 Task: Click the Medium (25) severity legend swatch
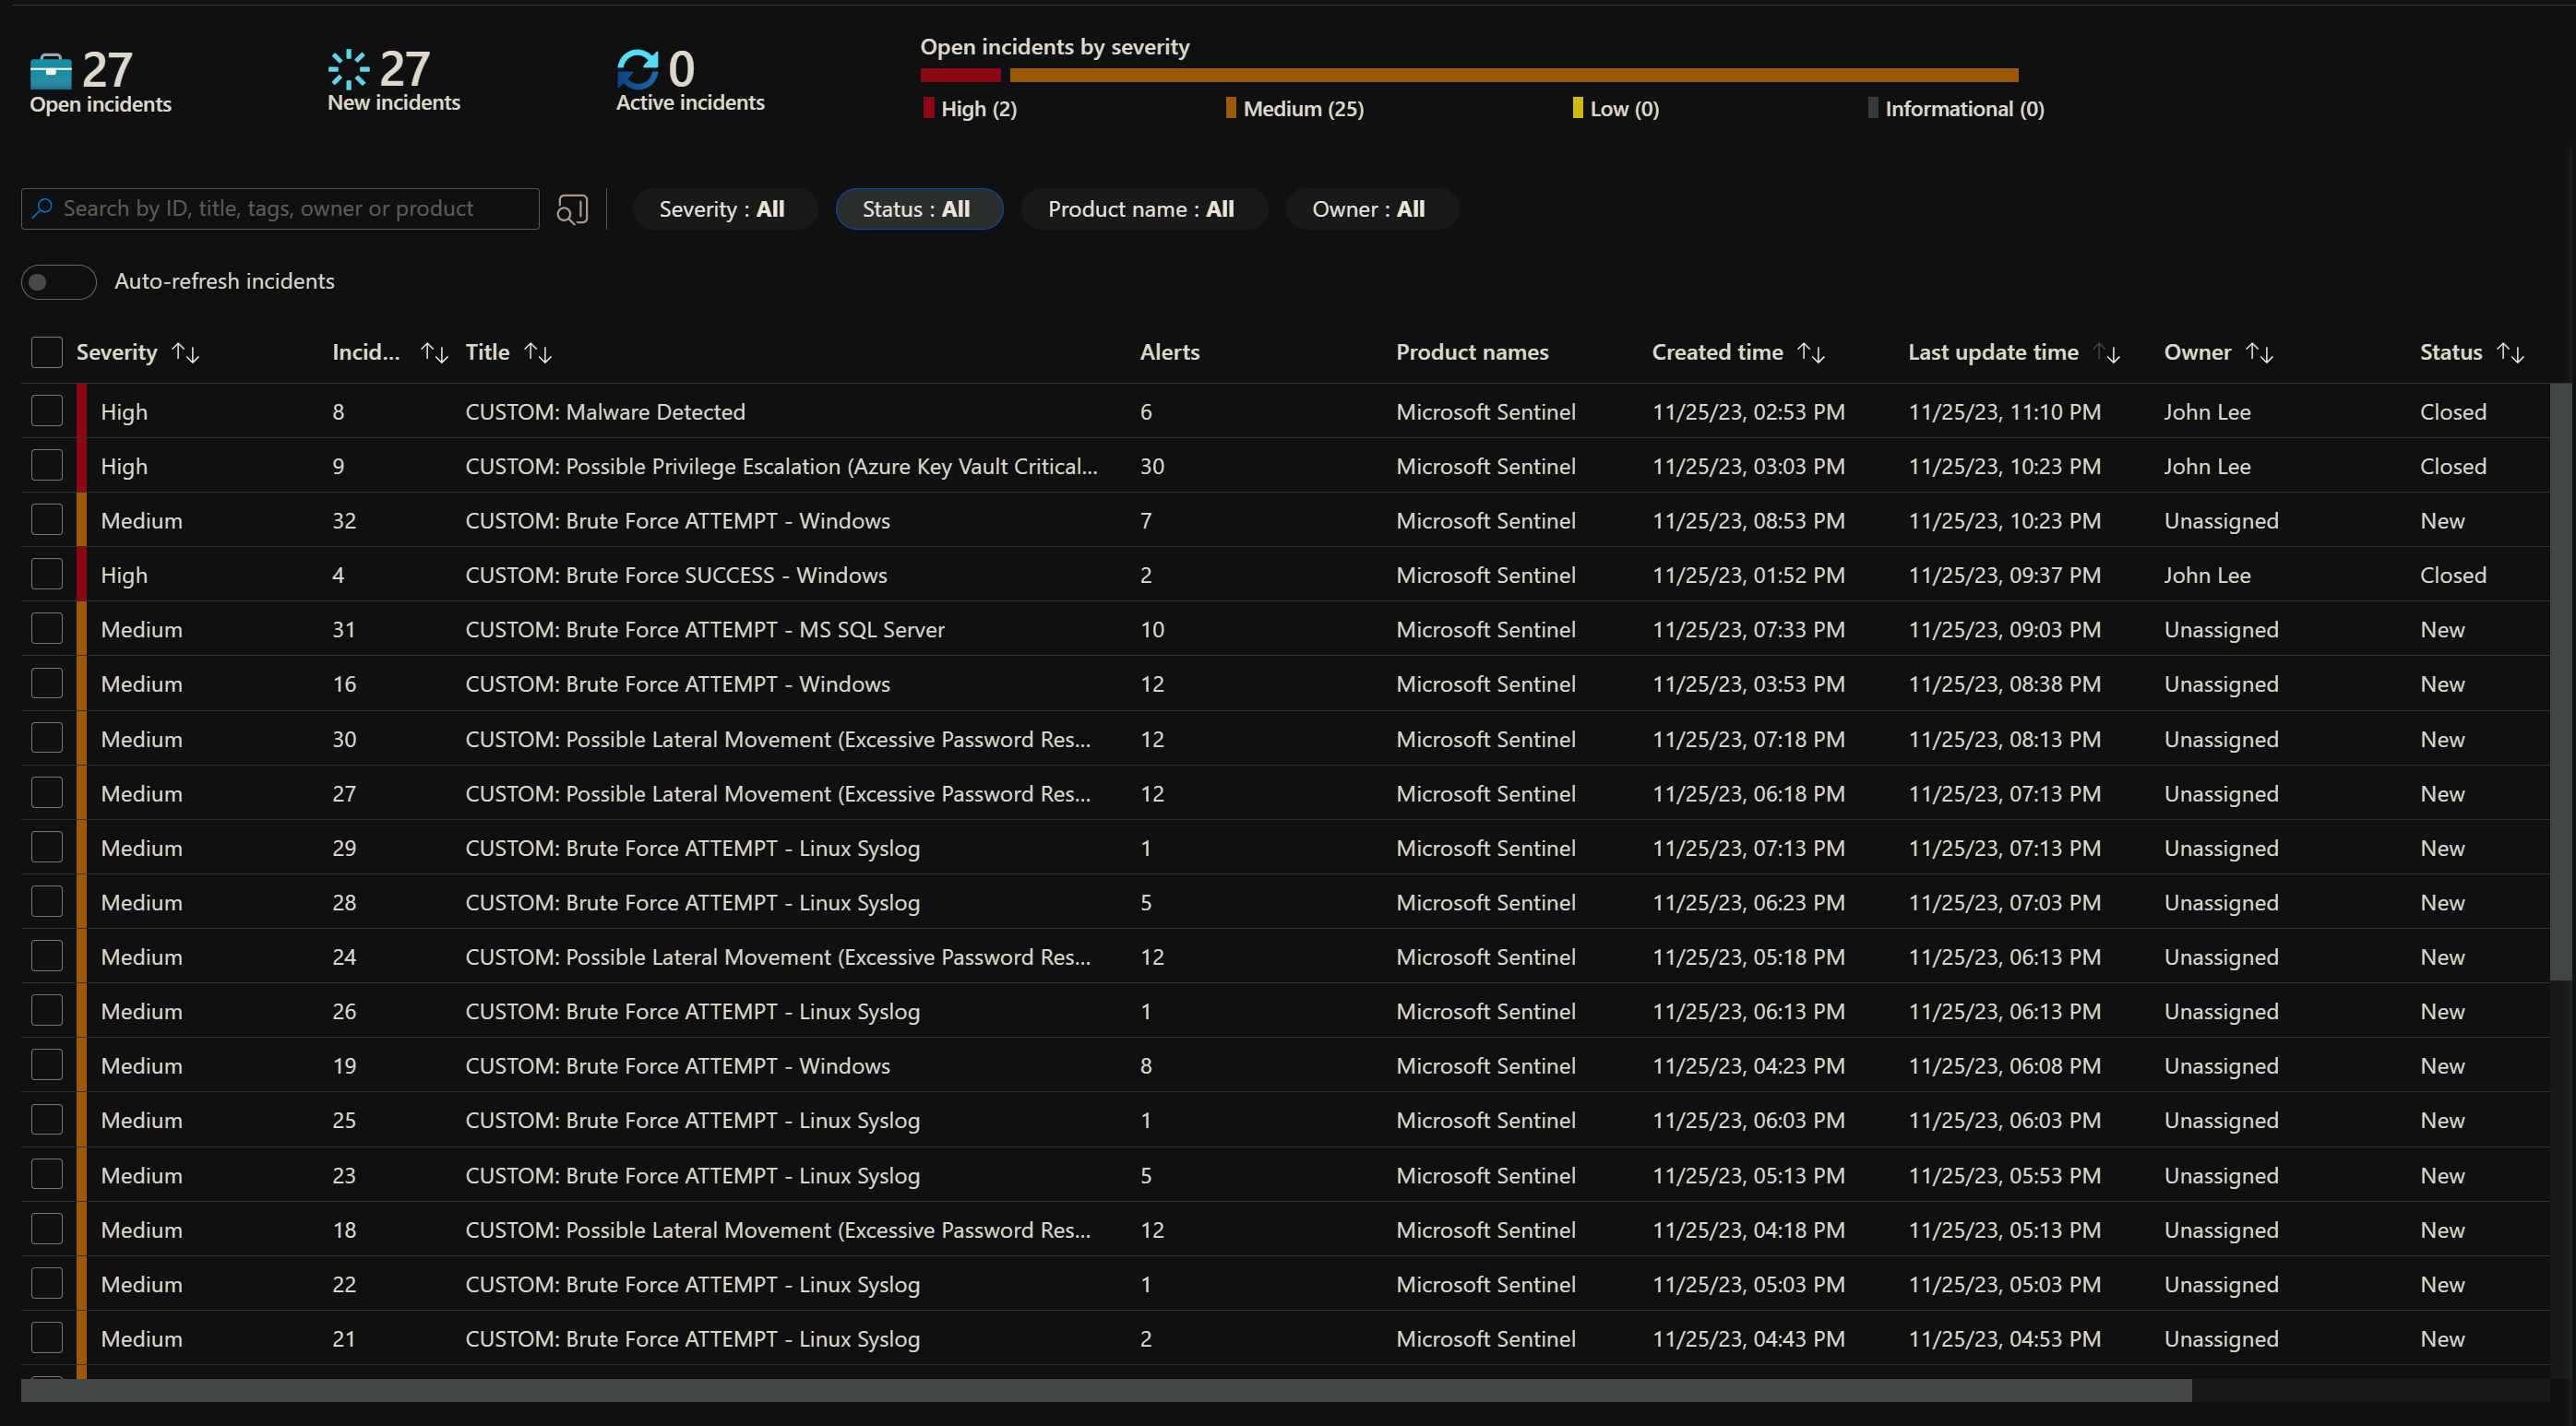(1231, 108)
